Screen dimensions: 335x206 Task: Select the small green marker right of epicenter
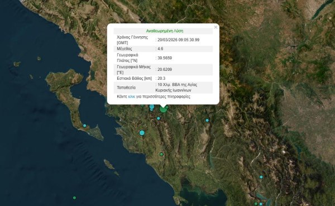coord(167,107)
